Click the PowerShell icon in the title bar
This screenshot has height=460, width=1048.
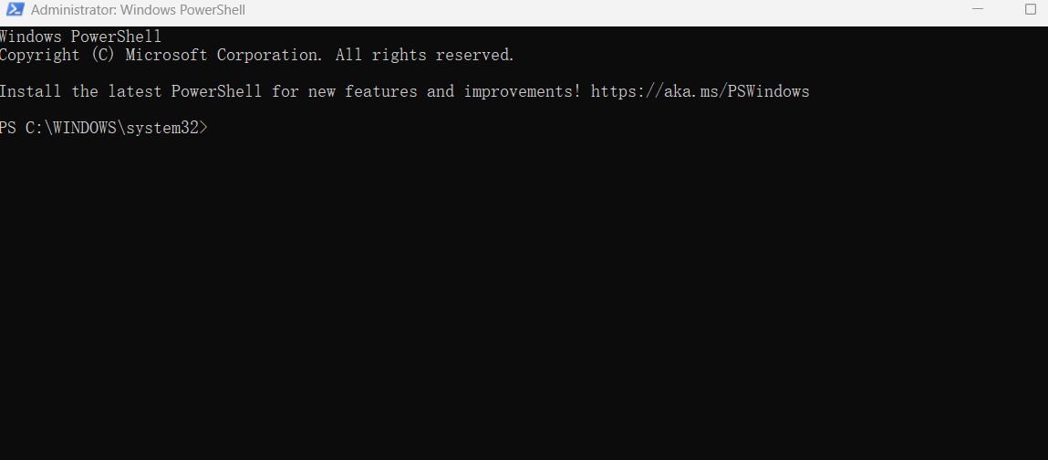point(15,10)
